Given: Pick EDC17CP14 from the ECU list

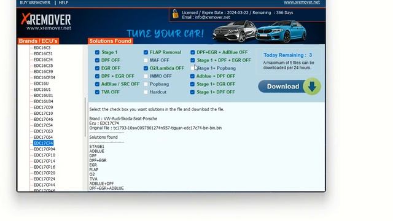Looking at the screenshot, I should (x=44, y=161).
